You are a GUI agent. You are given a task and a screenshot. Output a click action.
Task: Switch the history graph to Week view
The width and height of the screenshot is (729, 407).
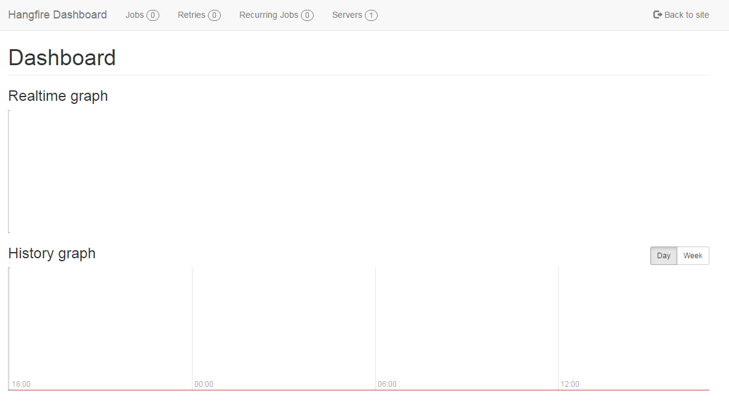pos(692,255)
